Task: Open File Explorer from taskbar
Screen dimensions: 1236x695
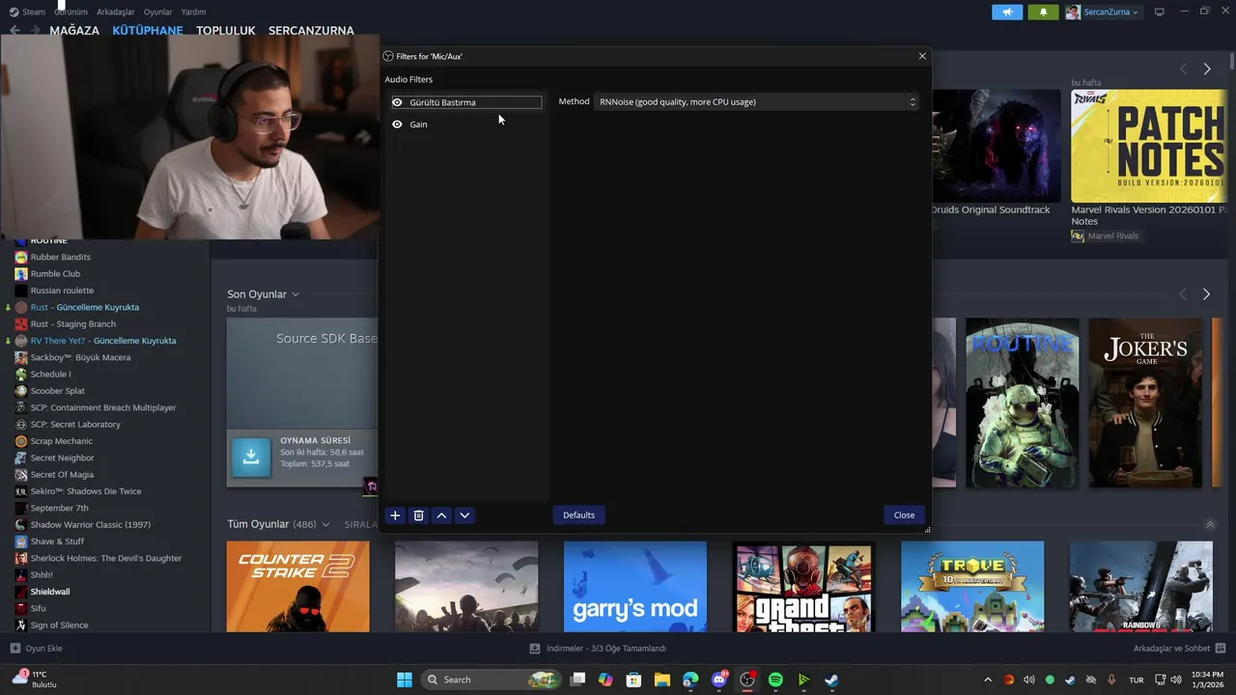Action: coord(661,680)
